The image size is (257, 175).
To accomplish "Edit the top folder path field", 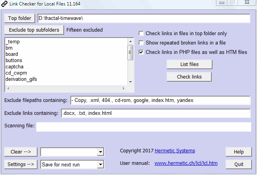I will click(144, 18).
